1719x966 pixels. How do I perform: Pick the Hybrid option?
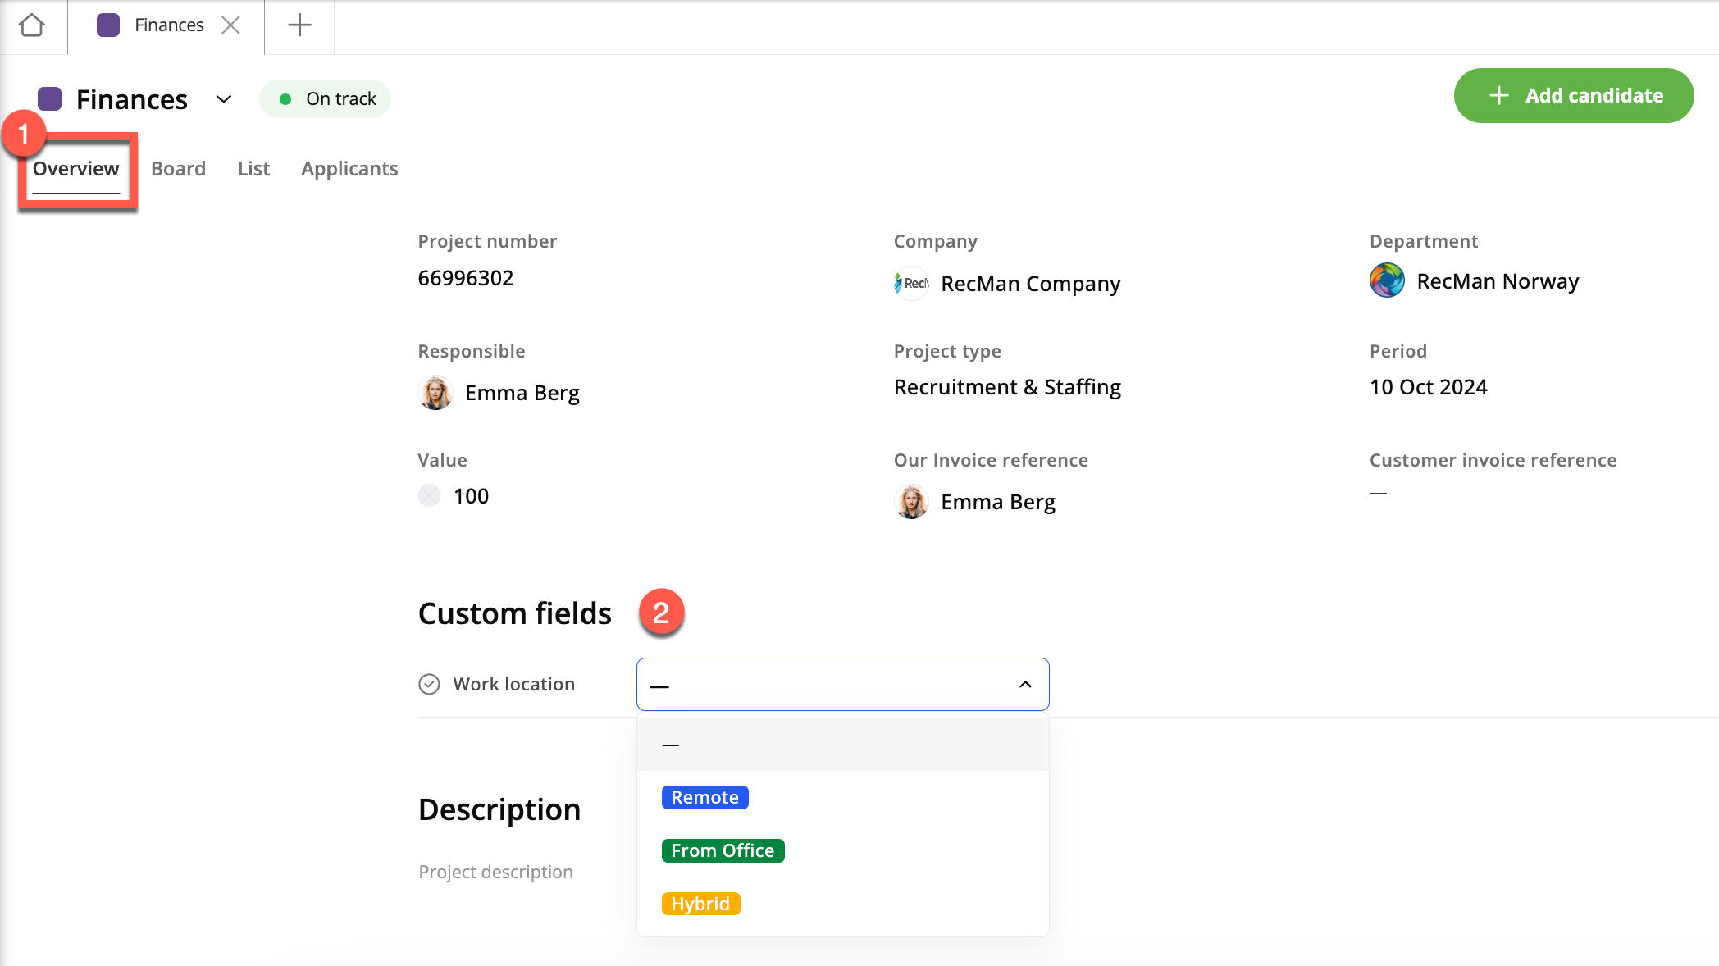pyautogui.click(x=700, y=904)
